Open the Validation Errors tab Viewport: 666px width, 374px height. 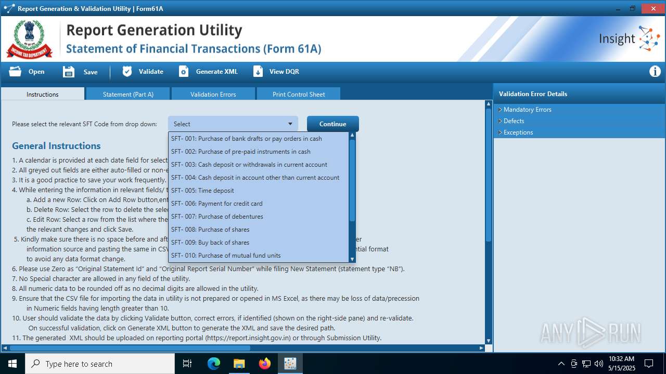coord(213,94)
